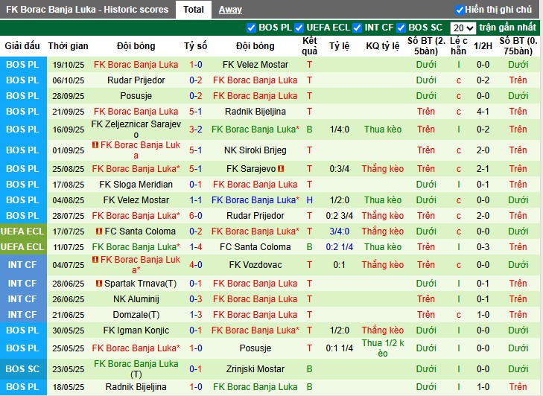Click odds 0:2 3/4 on 28/07/25 row
Screen dimensions: 543x396
(340, 216)
